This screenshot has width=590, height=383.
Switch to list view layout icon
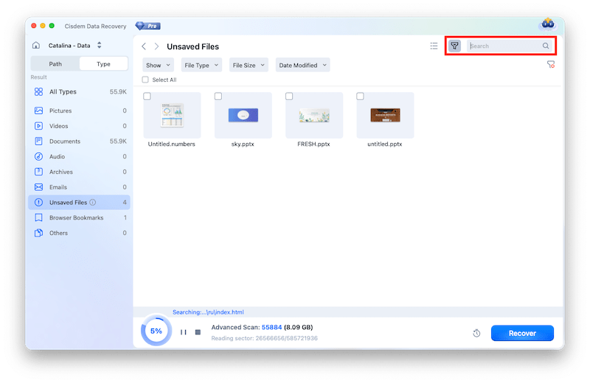[434, 46]
